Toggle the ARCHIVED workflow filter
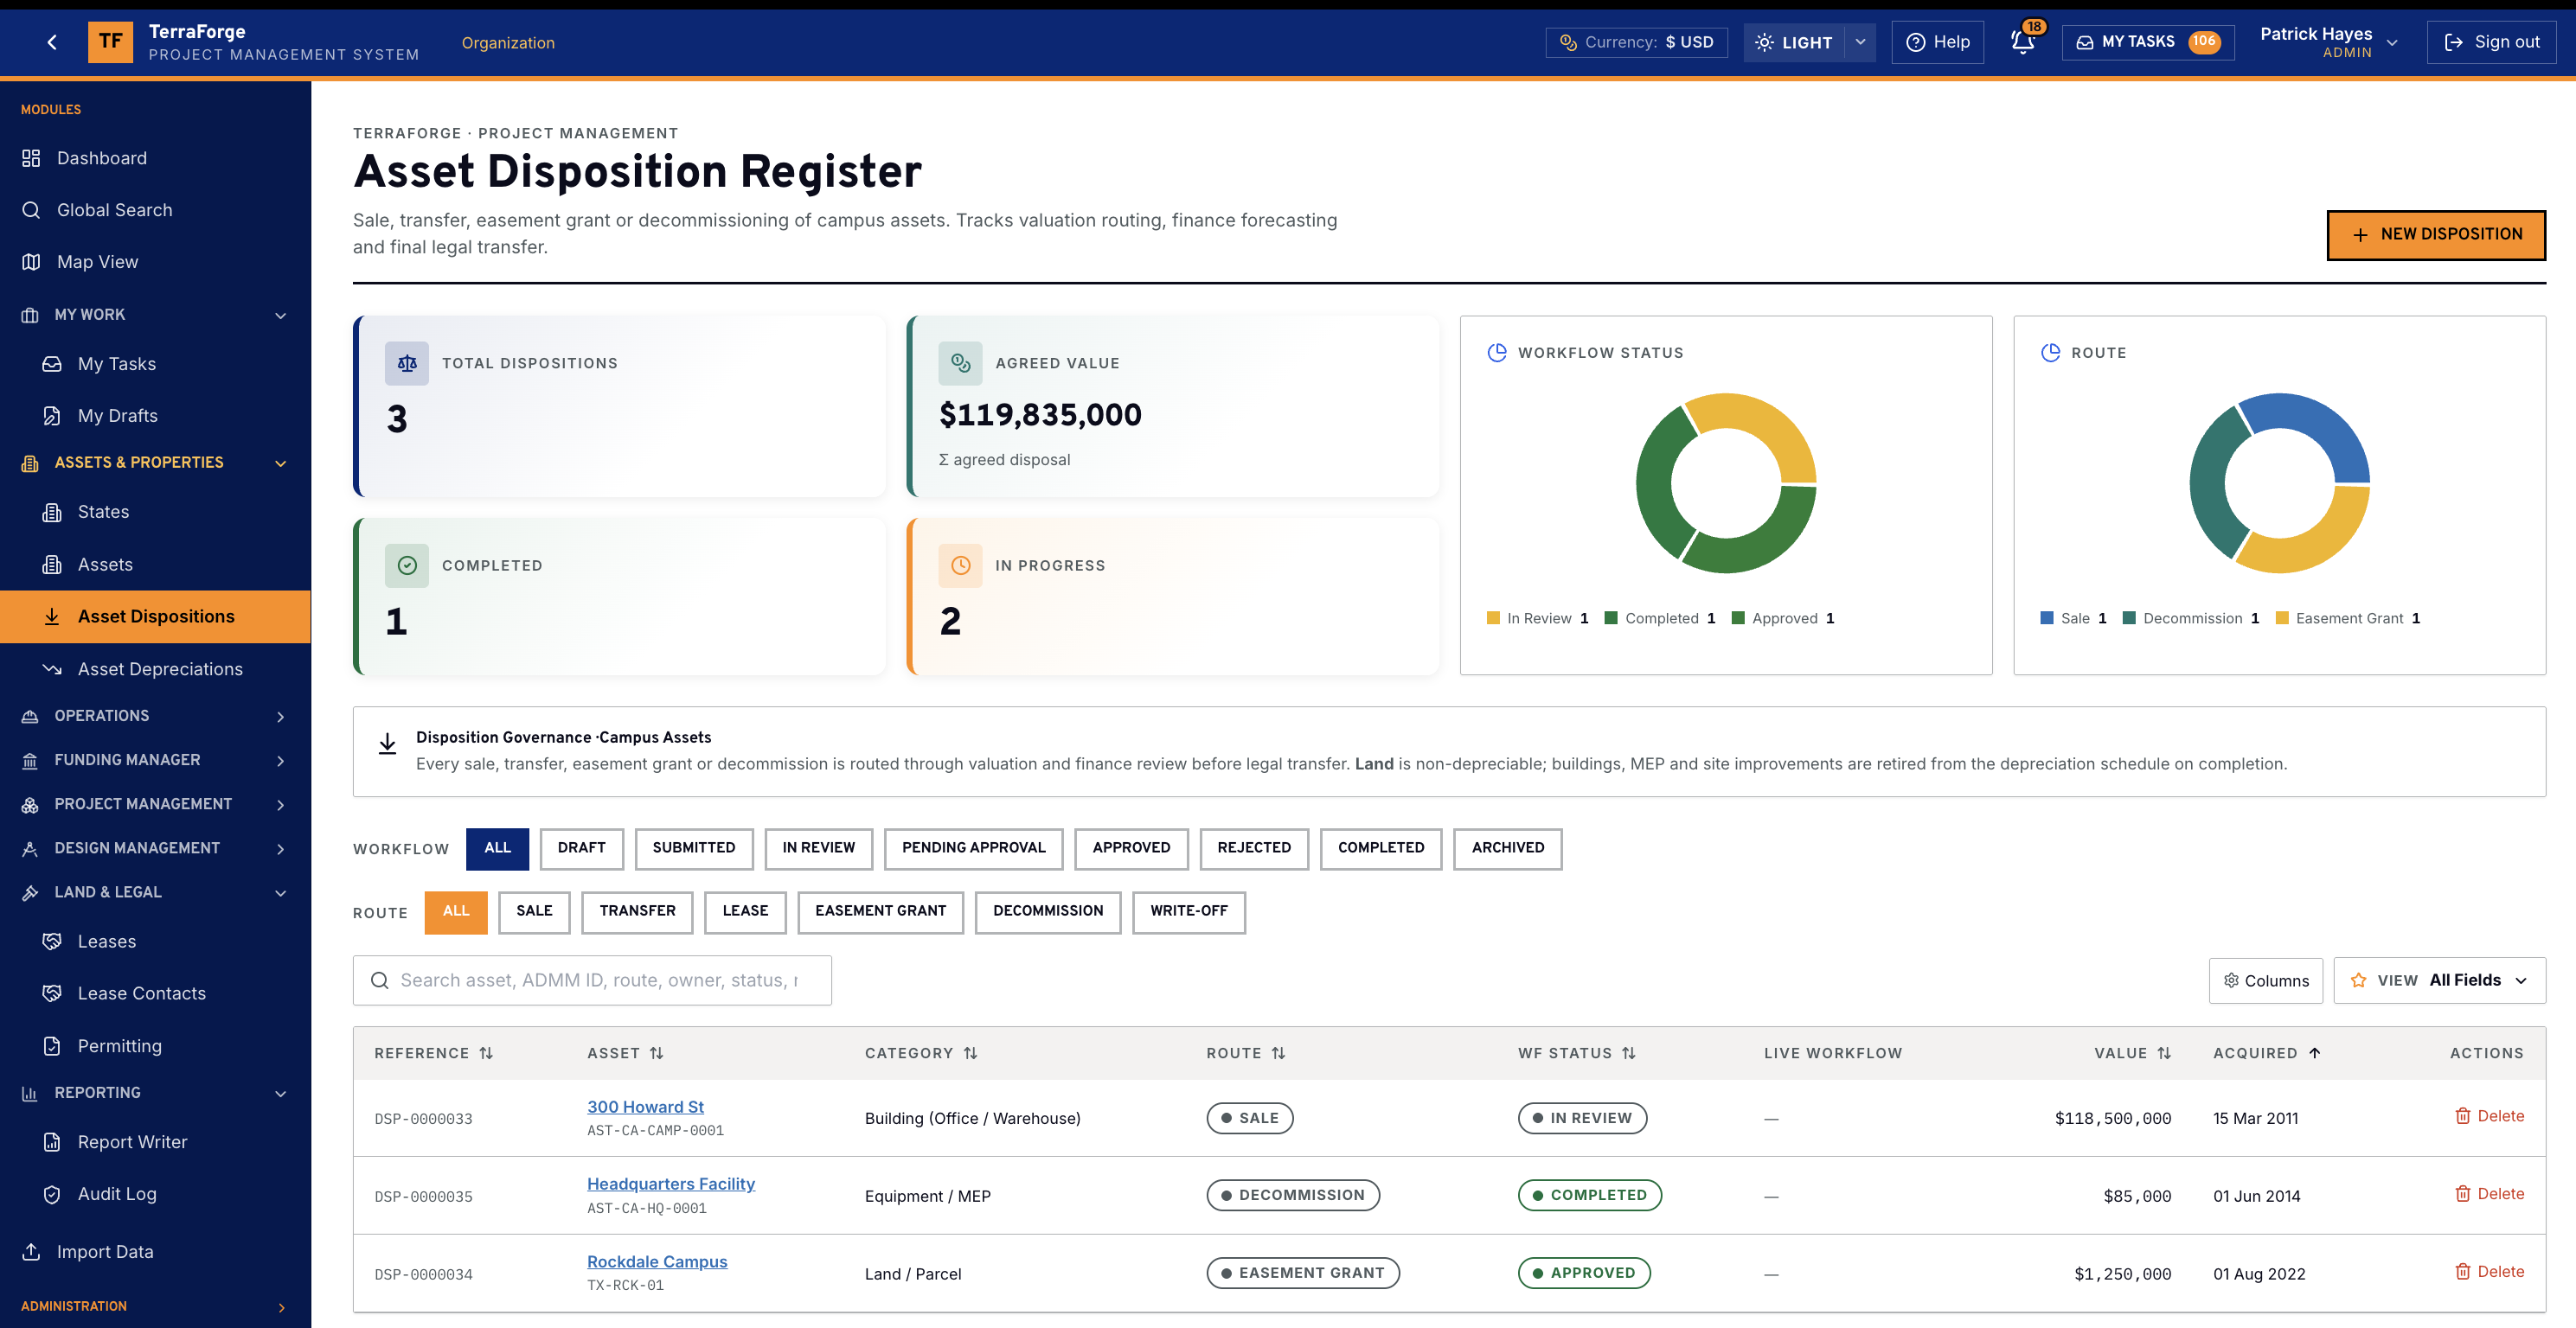This screenshot has width=2576, height=1328. pos(1508,848)
